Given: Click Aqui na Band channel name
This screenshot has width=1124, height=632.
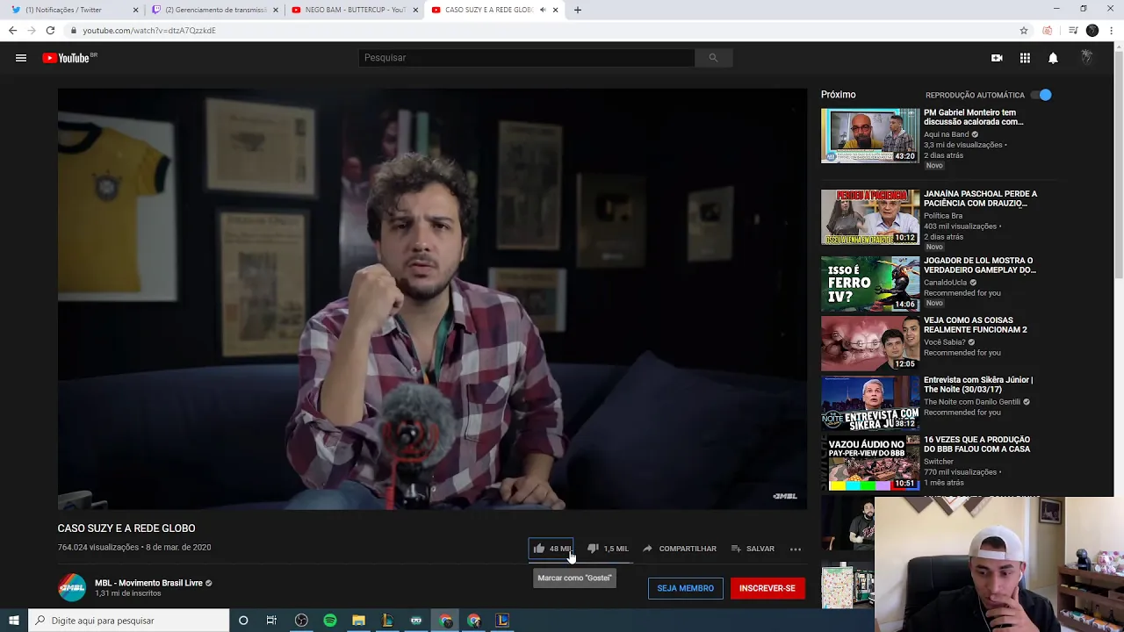Looking at the screenshot, I should (x=946, y=134).
